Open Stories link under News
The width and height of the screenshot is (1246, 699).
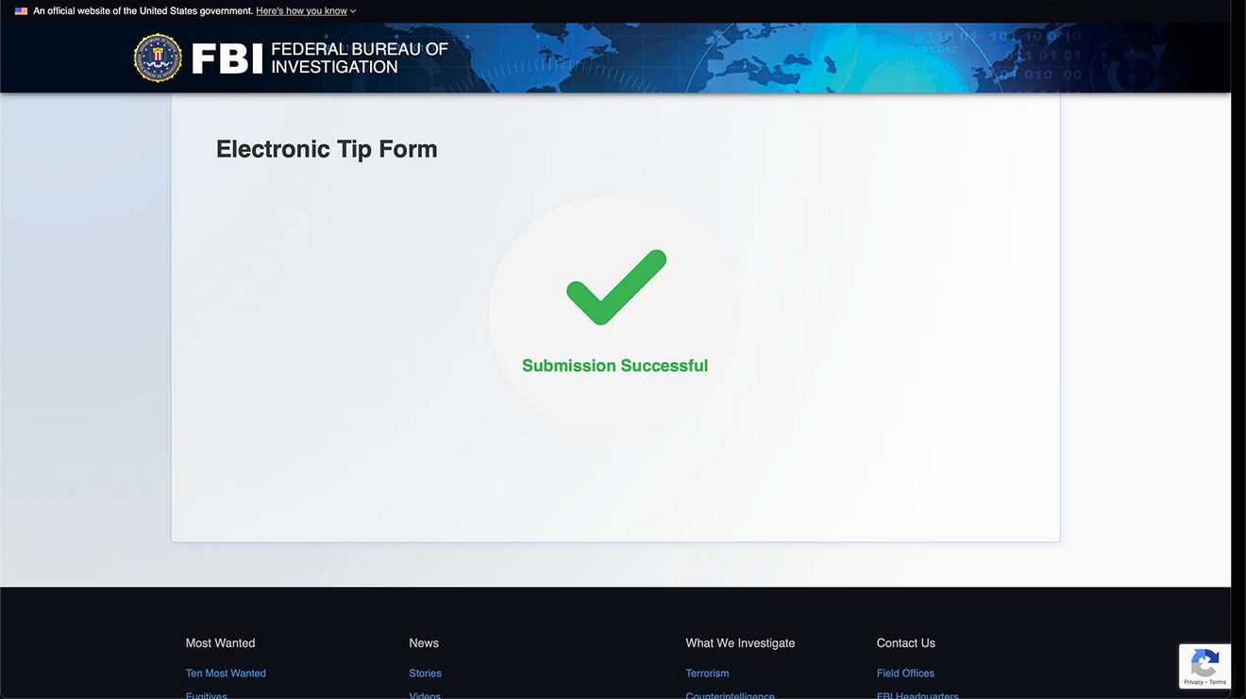[x=425, y=674]
